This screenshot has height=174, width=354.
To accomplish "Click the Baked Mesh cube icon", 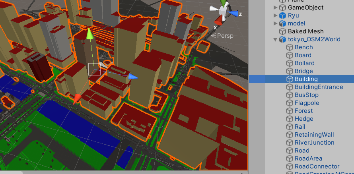I will [282, 31].
